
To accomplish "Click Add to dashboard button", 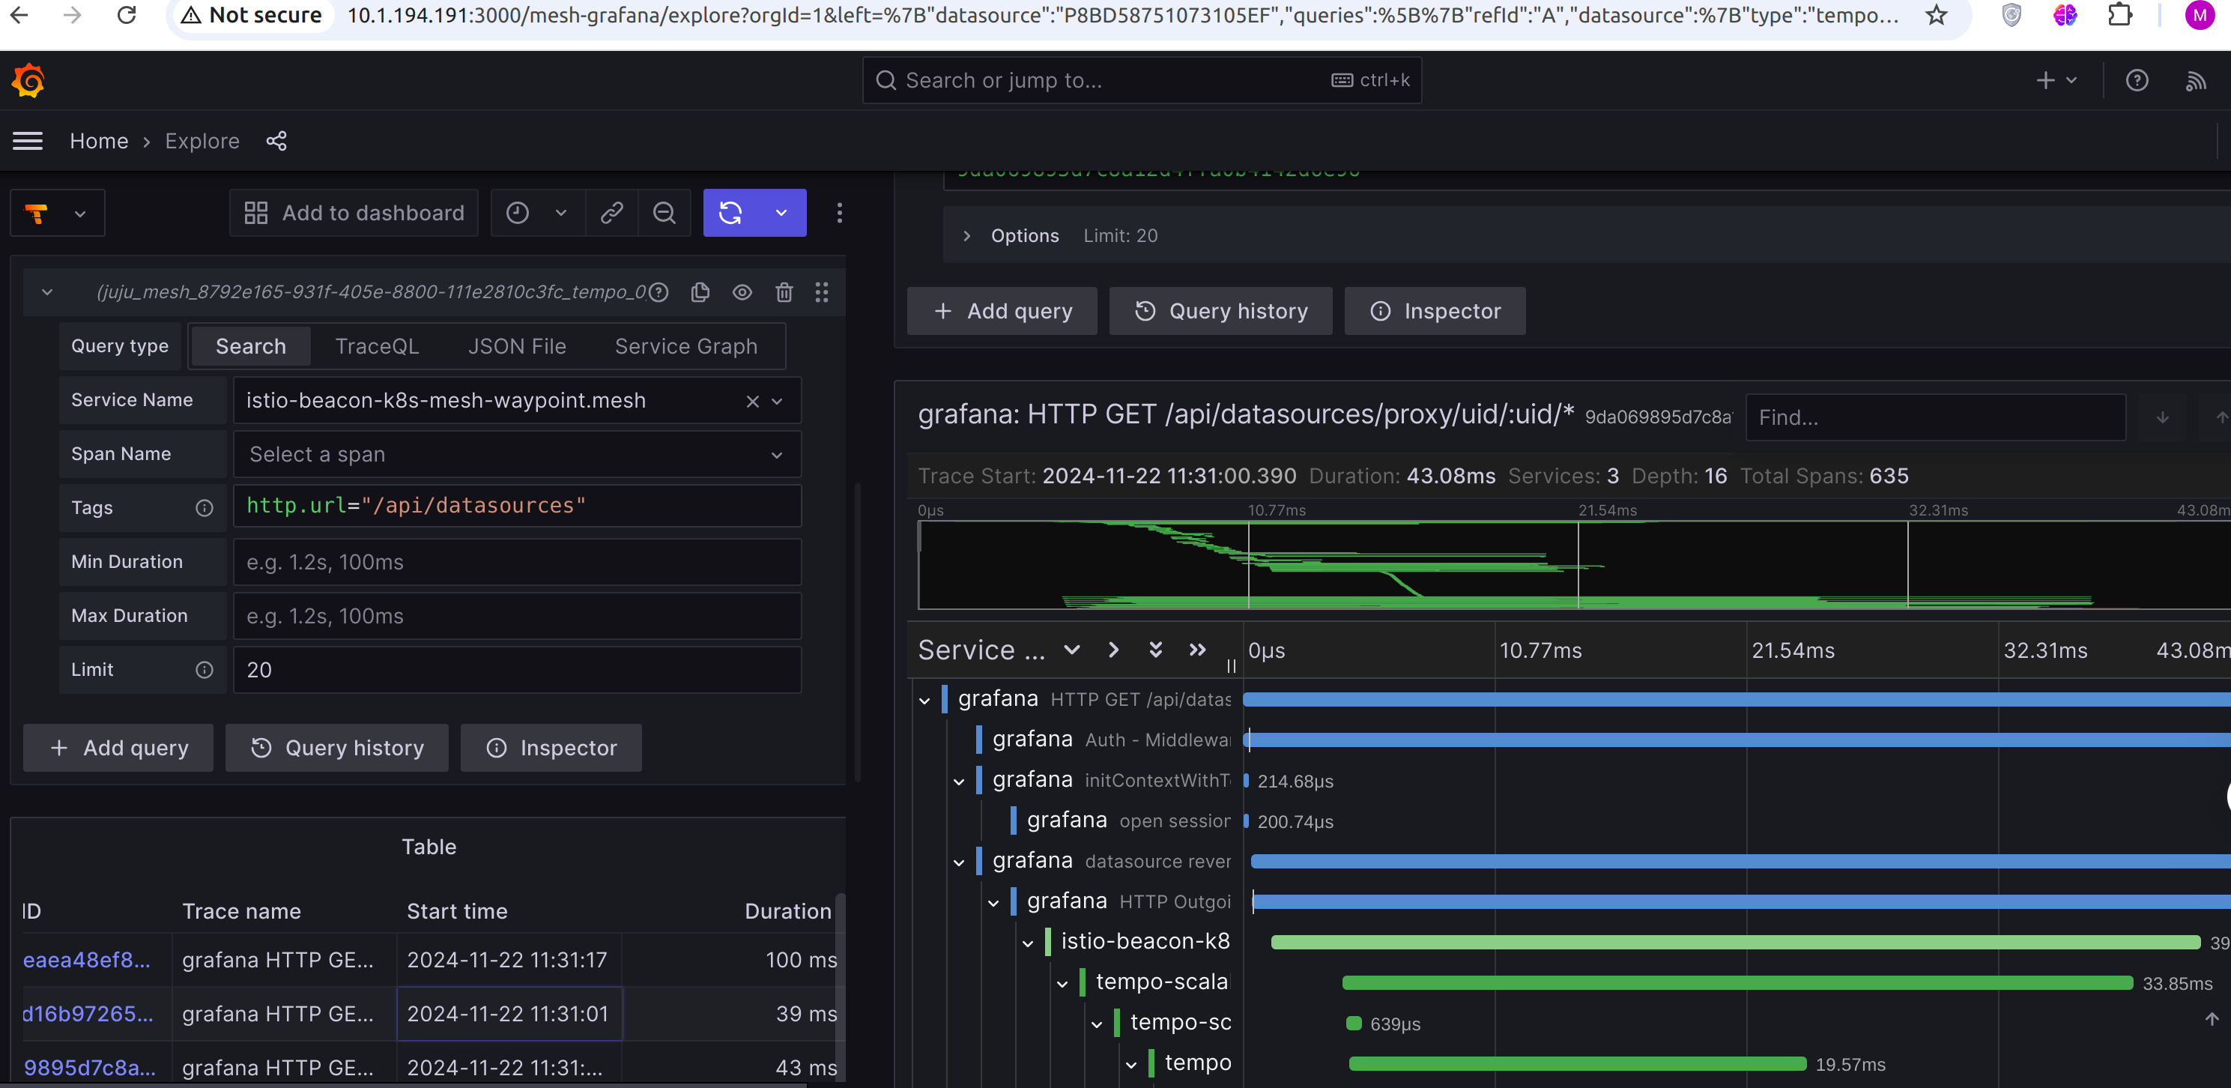I will pos(354,213).
